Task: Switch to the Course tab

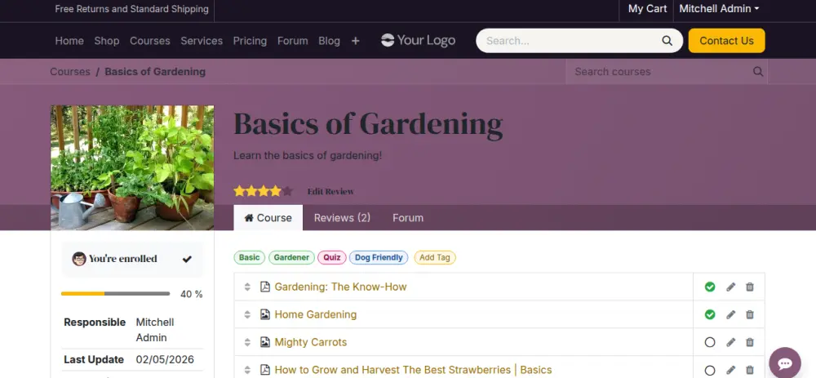Action: point(268,218)
